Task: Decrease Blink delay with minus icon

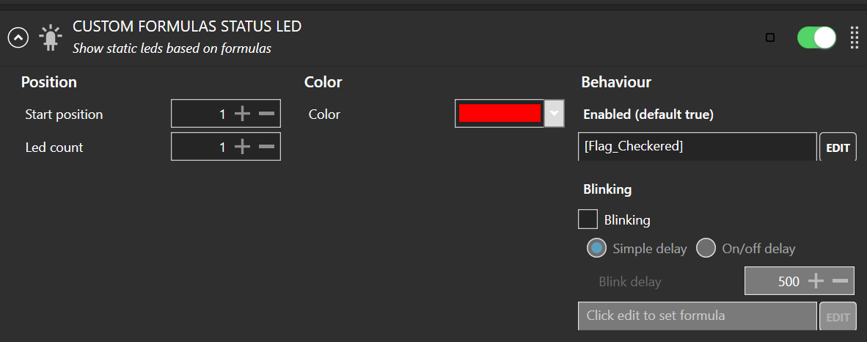Action: (840, 281)
